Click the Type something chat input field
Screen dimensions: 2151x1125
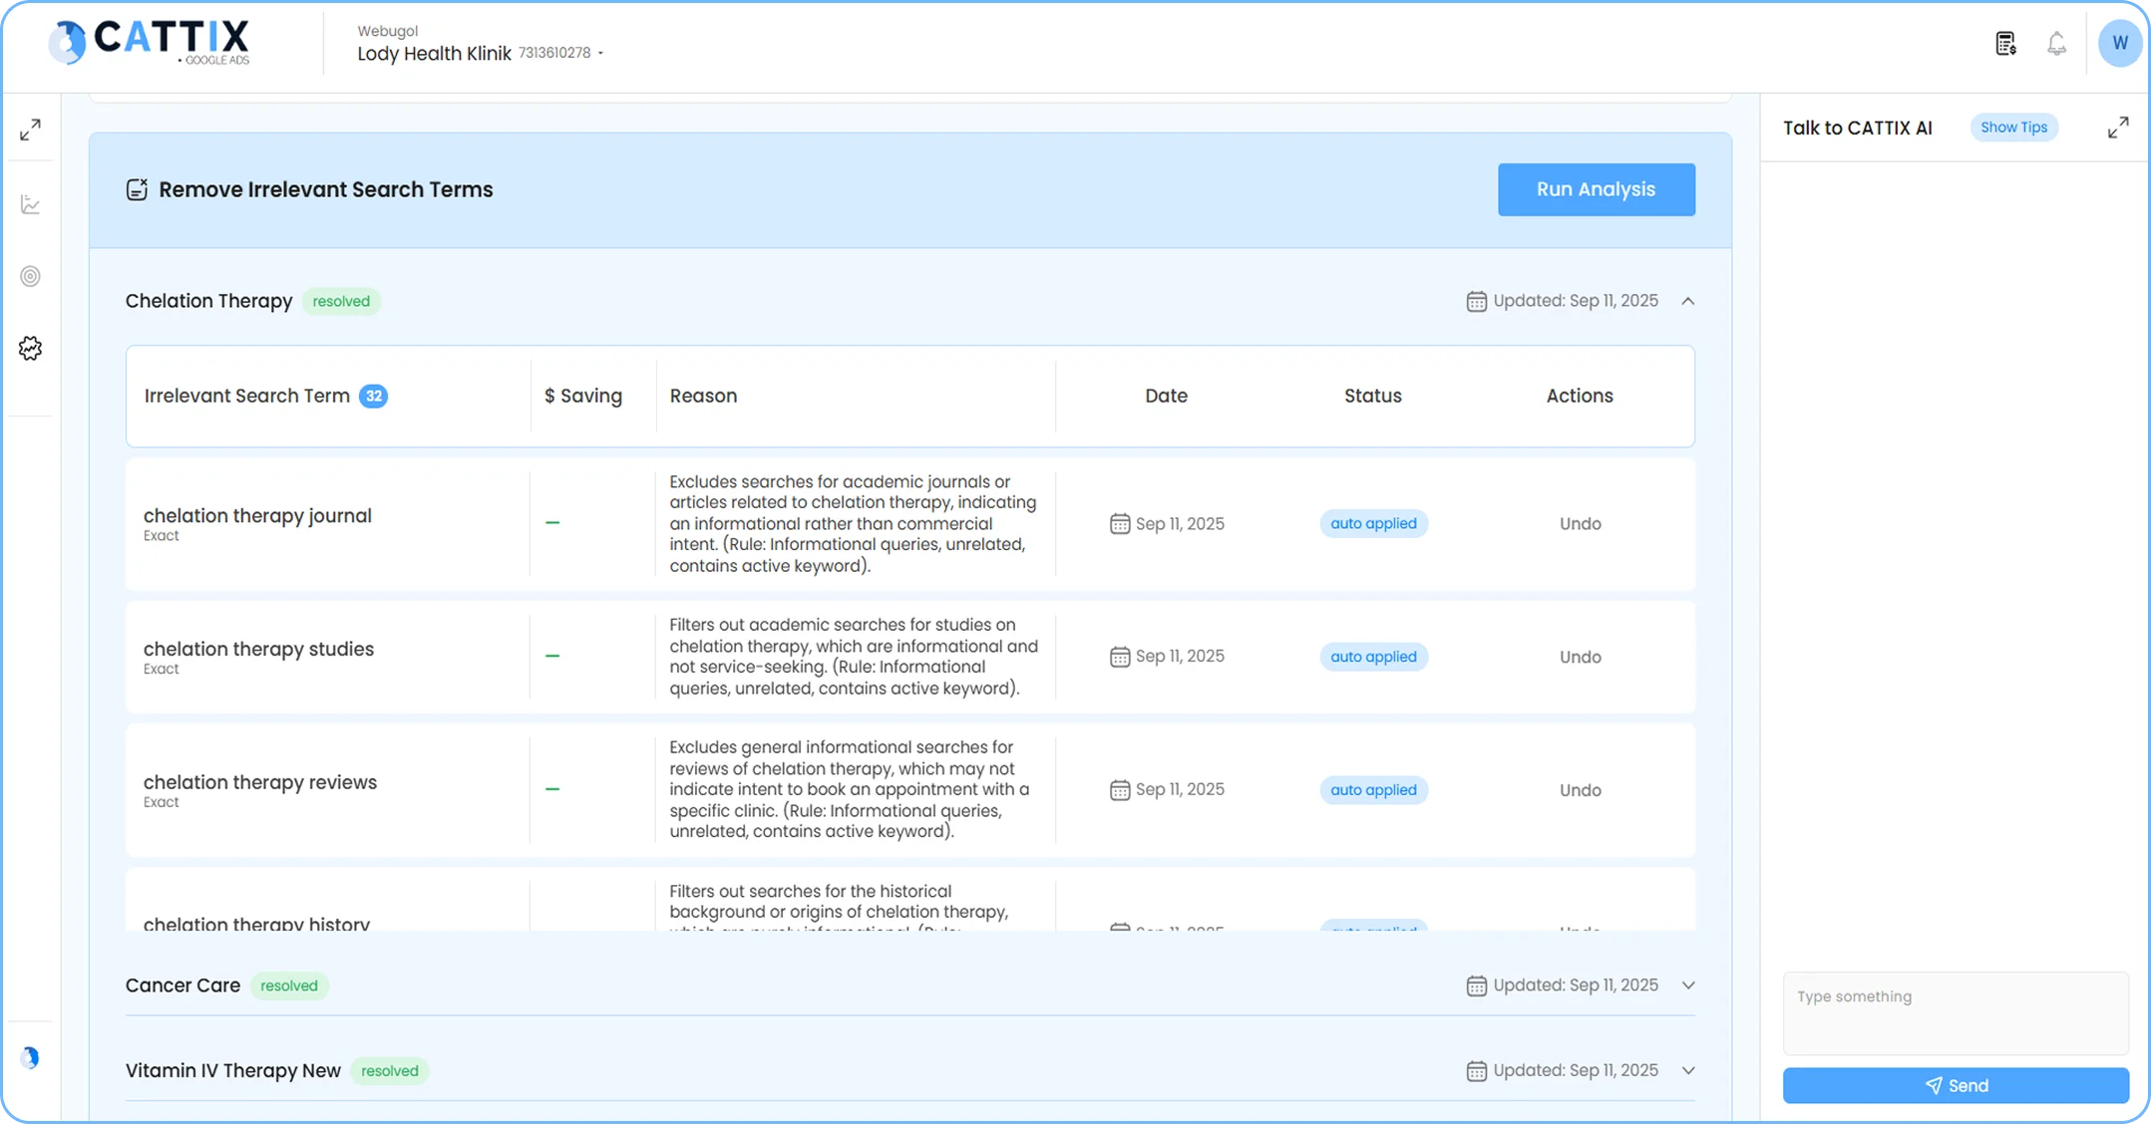[1955, 1012]
